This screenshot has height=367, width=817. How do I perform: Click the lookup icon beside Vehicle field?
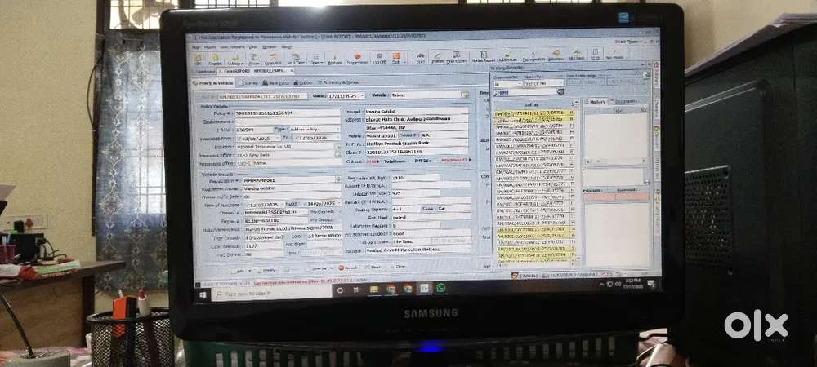[x=465, y=95]
